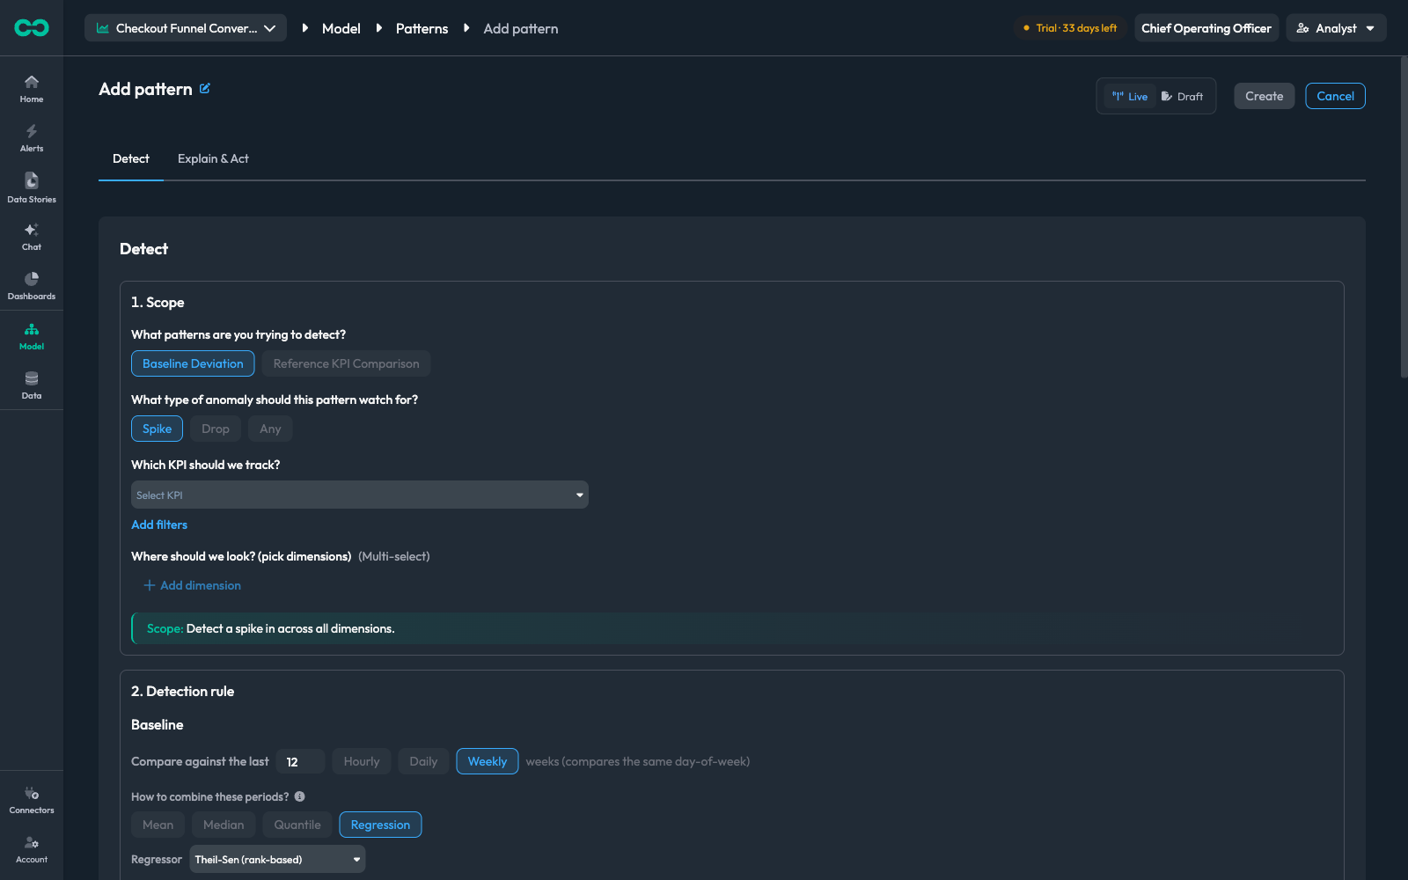Click the plus icon of Add dimension

point(150,585)
